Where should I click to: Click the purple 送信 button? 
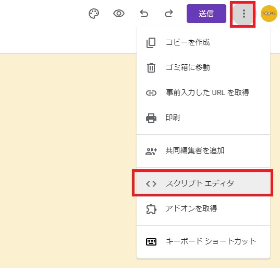206,14
